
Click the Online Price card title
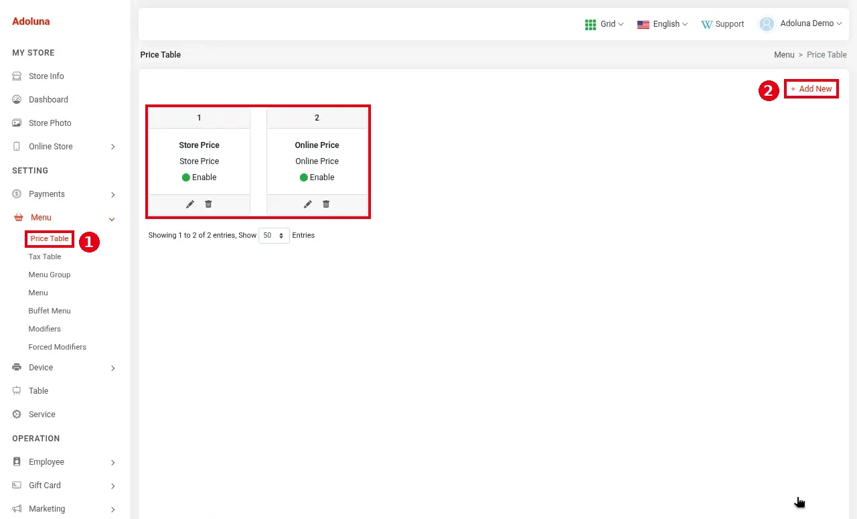pyautogui.click(x=317, y=145)
